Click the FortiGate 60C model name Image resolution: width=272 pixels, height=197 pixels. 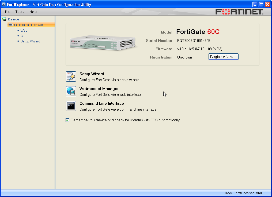(198, 32)
